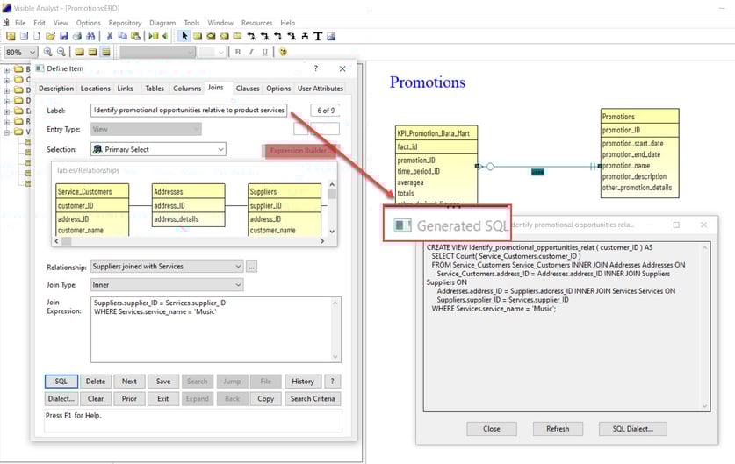Image resolution: width=735 pixels, height=464 pixels.
Task: Click inside the Join Expression text area
Action: tap(216, 330)
